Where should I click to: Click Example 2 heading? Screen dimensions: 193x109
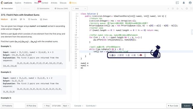point(6,72)
